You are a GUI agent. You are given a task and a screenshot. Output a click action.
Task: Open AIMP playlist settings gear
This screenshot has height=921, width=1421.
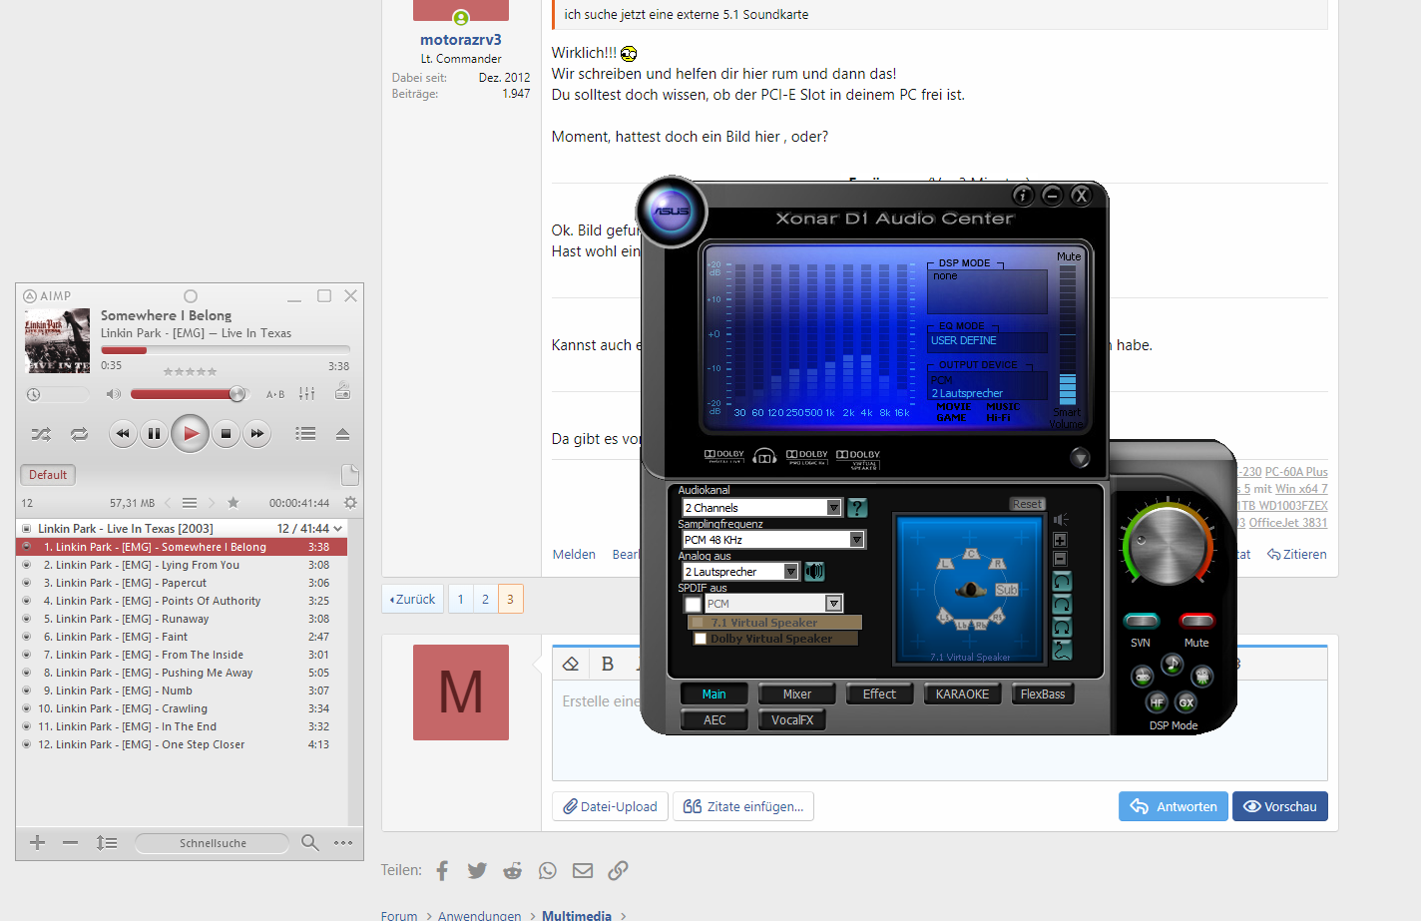click(x=350, y=503)
